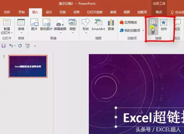Switch to the 开始 (Home) tab
Screen dimensions: 184x134
(22, 12)
